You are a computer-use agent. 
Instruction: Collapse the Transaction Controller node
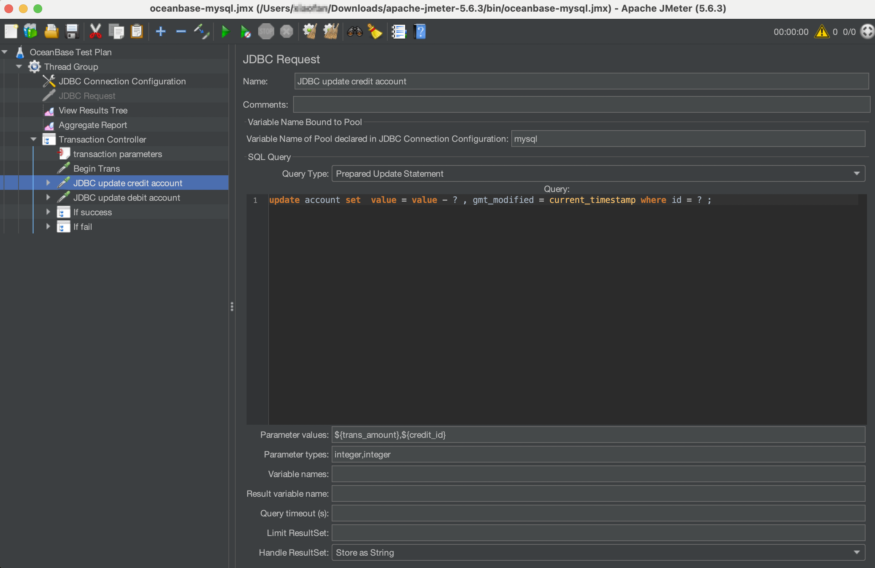33,139
